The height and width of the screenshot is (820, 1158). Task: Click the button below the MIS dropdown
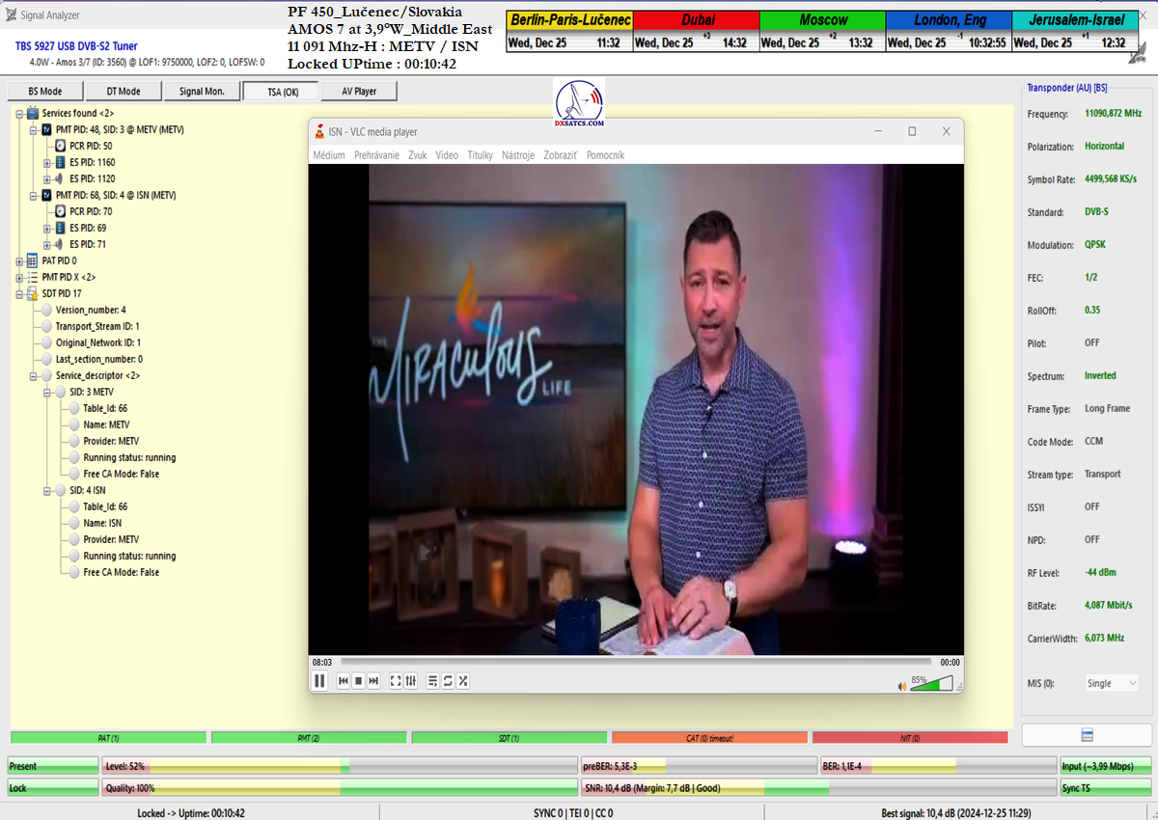[1087, 735]
